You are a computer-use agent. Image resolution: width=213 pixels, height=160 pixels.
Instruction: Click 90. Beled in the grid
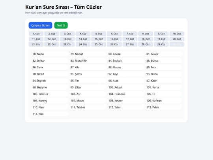pyautogui.click(x=50, y=74)
